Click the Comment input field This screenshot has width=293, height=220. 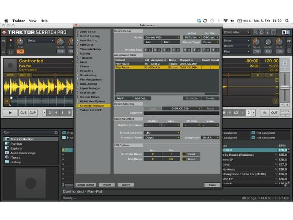point(181,113)
